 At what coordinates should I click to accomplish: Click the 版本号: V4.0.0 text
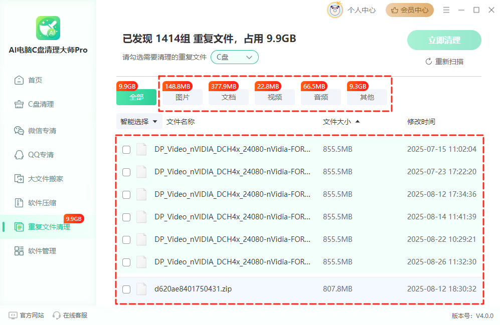472,316
